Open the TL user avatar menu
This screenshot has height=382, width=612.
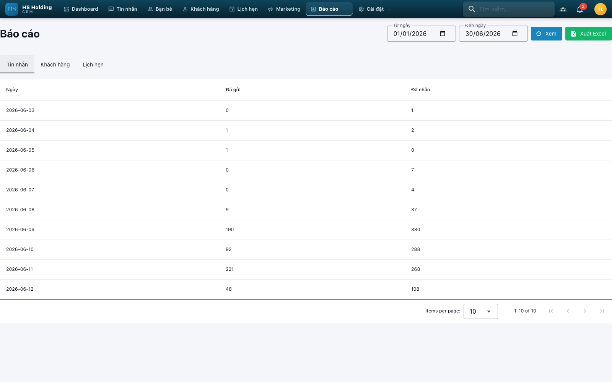click(x=601, y=9)
